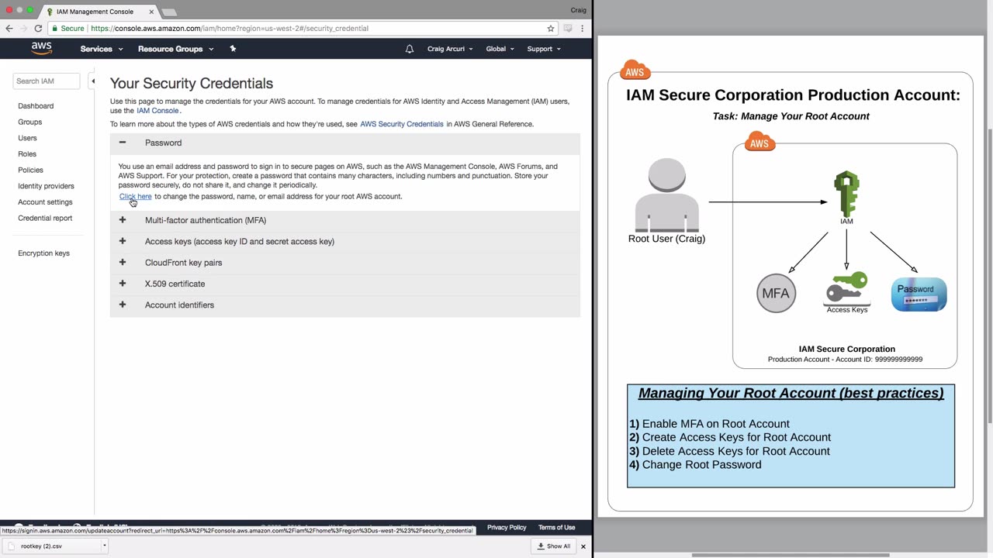
Task: Select Users in the IAM sidebar
Action: click(27, 138)
